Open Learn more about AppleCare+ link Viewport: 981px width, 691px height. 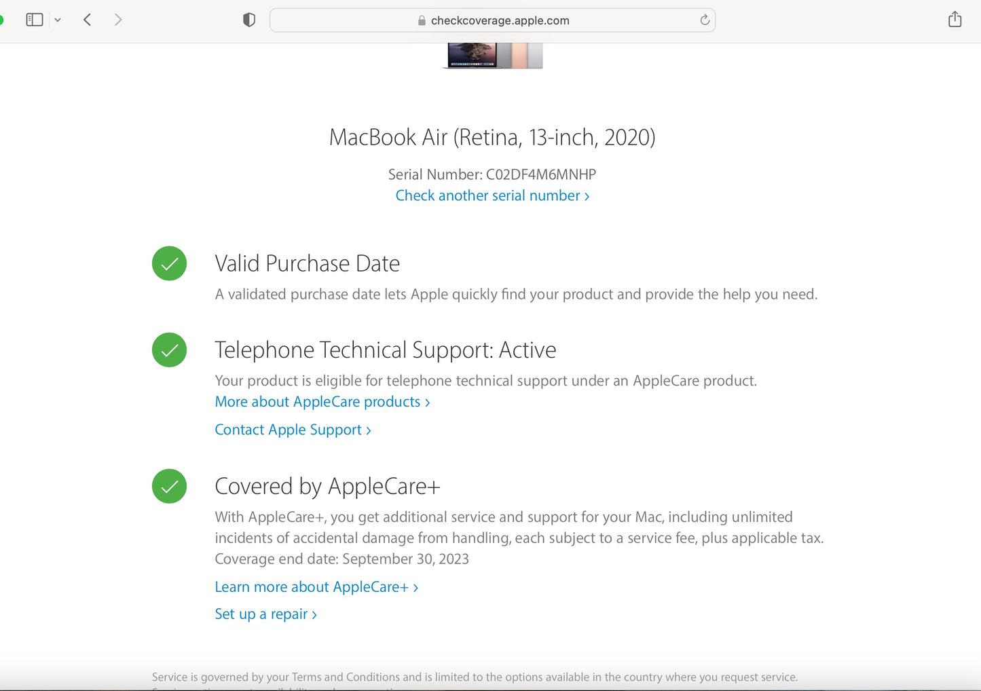coord(316,587)
